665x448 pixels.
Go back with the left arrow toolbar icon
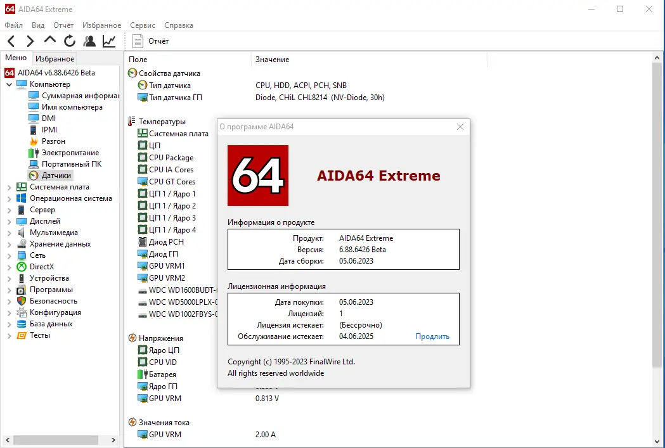click(11, 41)
